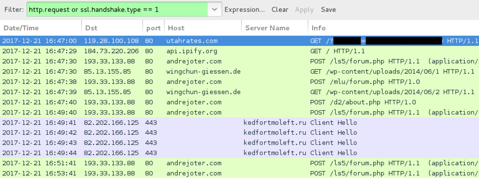This screenshot has width=479, height=178.
Task: Click the display filter input field
Action: (117, 9)
